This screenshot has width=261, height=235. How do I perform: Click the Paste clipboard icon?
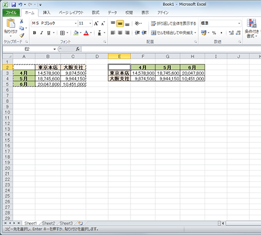tap(11, 23)
